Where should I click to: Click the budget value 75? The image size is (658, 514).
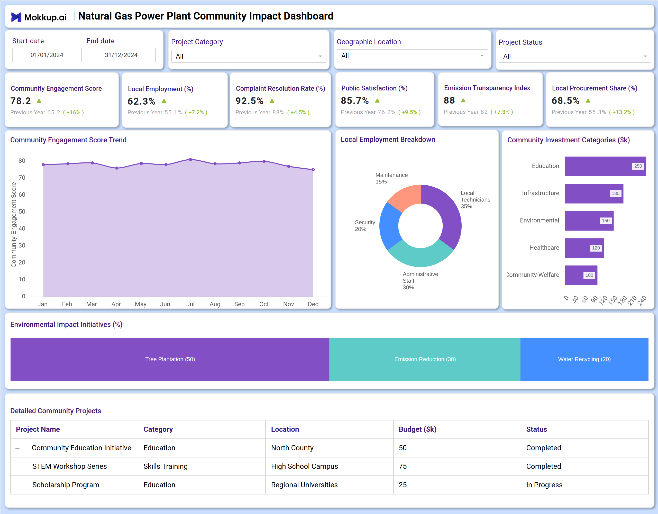coord(403,466)
